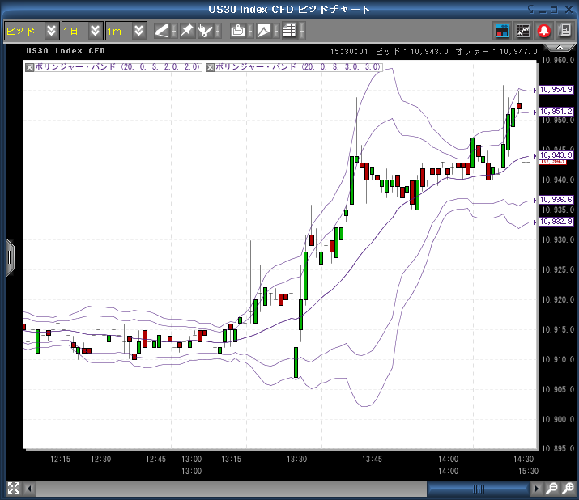Click the left side panel expander handle
The height and width of the screenshot is (500, 579).
pyautogui.click(x=10, y=257)
